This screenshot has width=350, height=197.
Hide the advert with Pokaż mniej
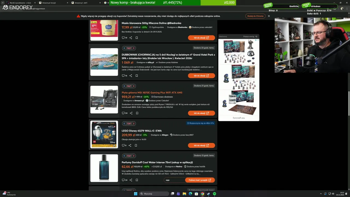[x=250, y=36]
